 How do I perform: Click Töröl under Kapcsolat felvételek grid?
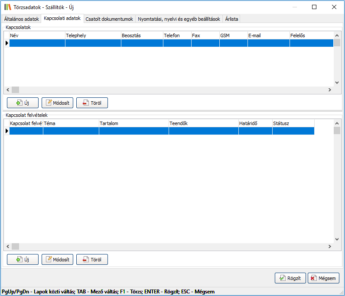pos(92,260)
